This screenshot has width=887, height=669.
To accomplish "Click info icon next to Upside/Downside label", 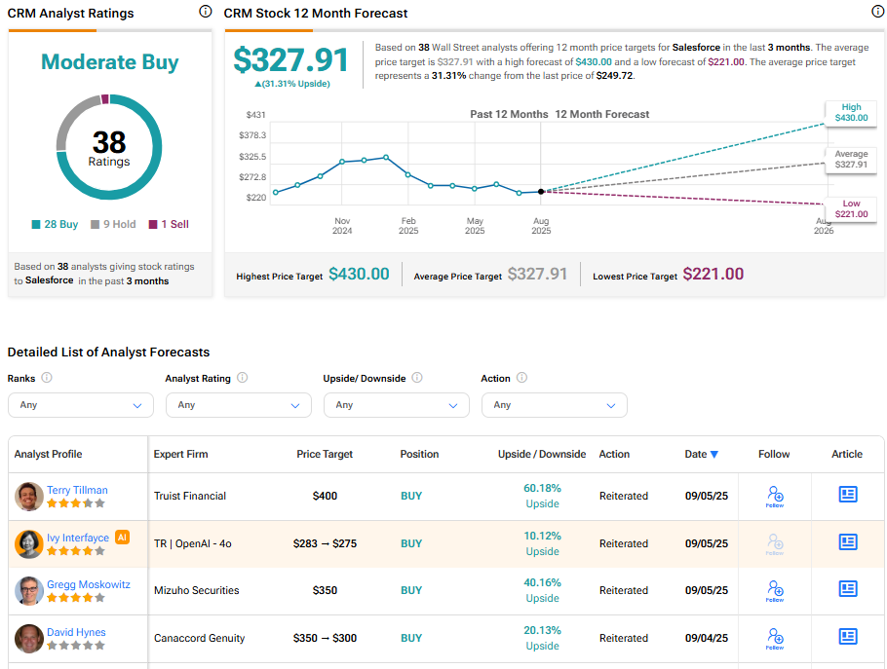I will [417, 378].
